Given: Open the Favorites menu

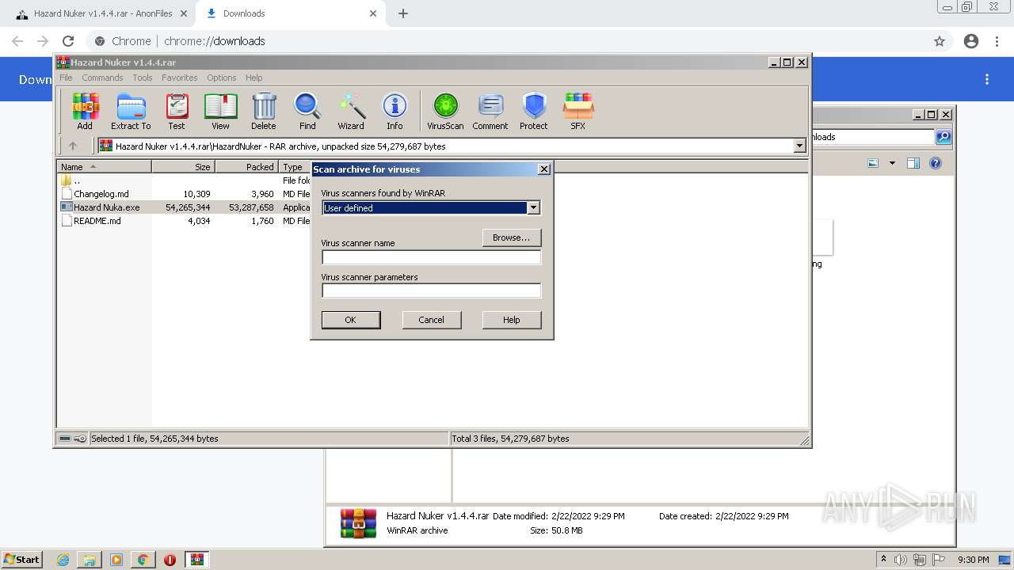Looking at the screenshot, I should click(x=180, y=78).
